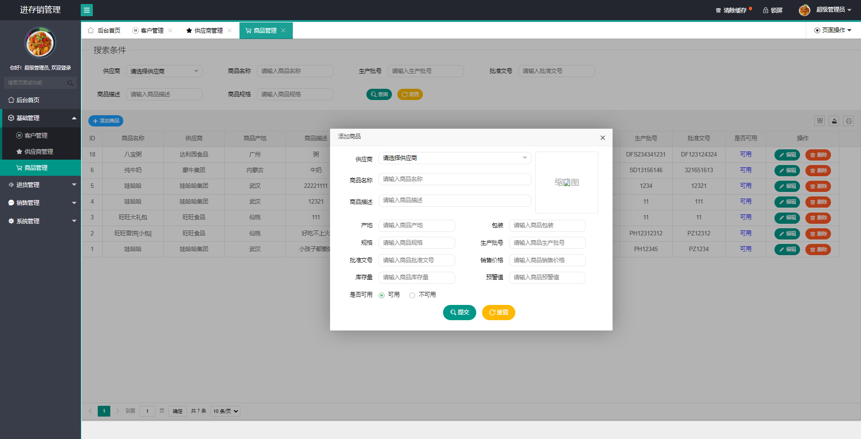This screenshot has width=861, height=439.
Task: Click the column filter grid icon
Action: point(820,121)
